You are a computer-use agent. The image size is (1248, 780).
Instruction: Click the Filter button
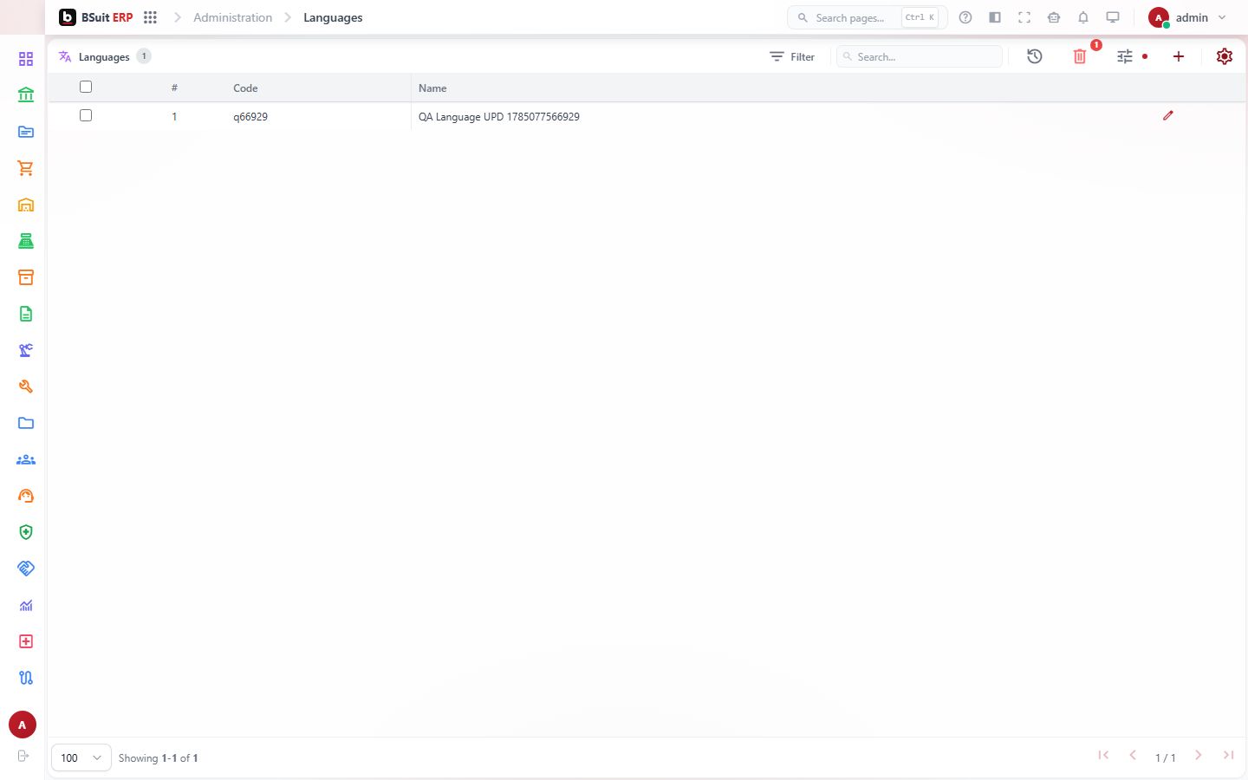point(792,56)
